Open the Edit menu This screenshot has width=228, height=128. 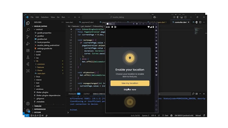click(37, 17)
